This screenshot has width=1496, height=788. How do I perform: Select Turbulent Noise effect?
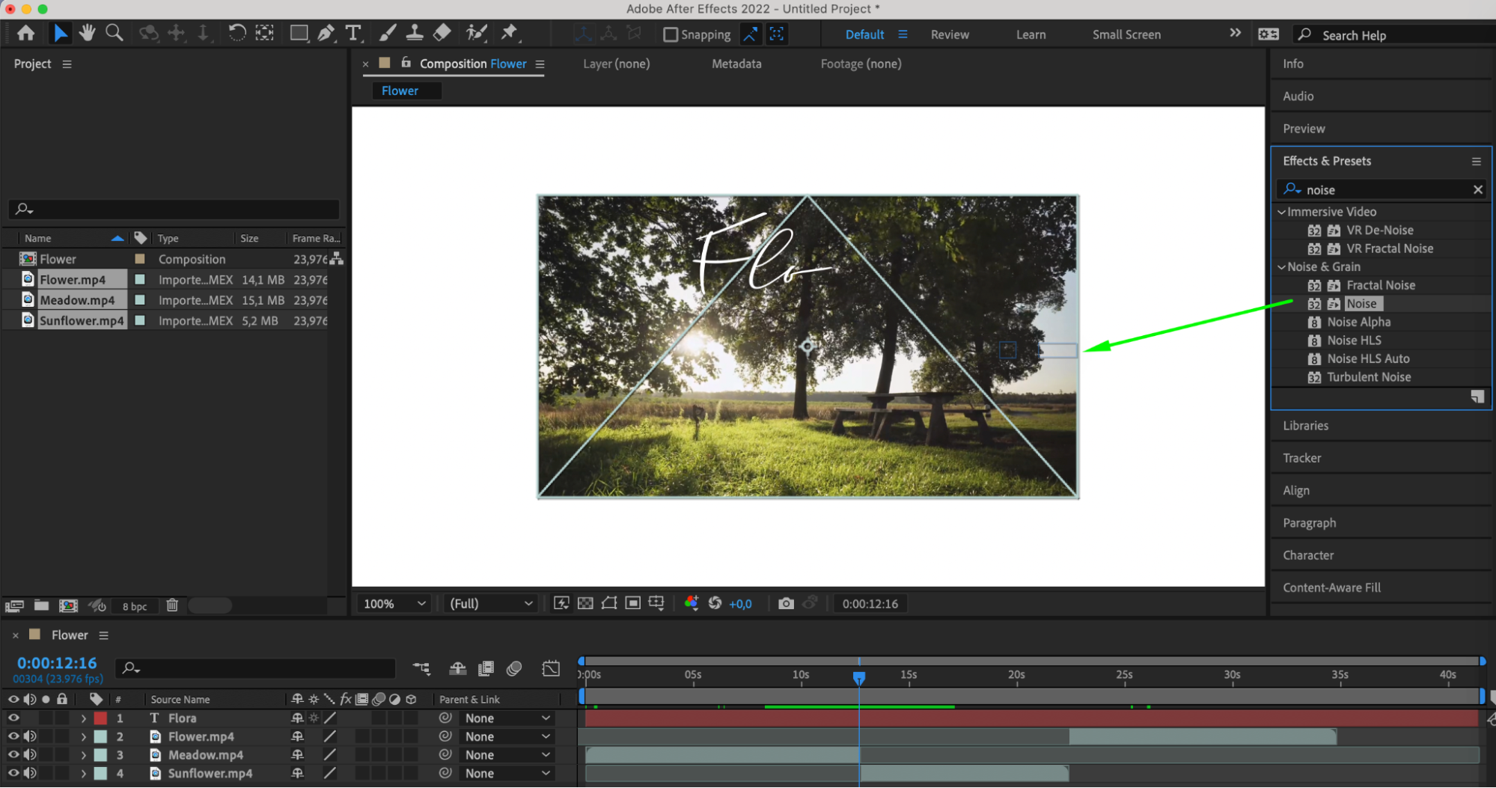(1368, 377)
